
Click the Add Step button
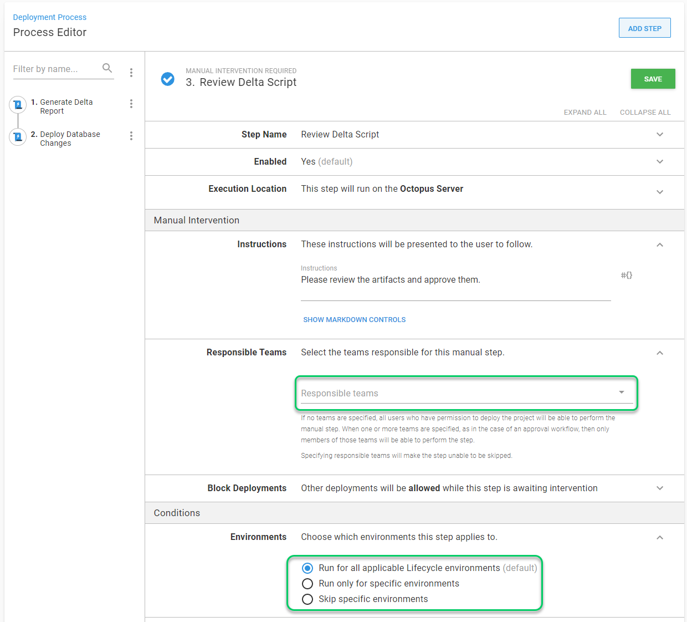point(644,28)
